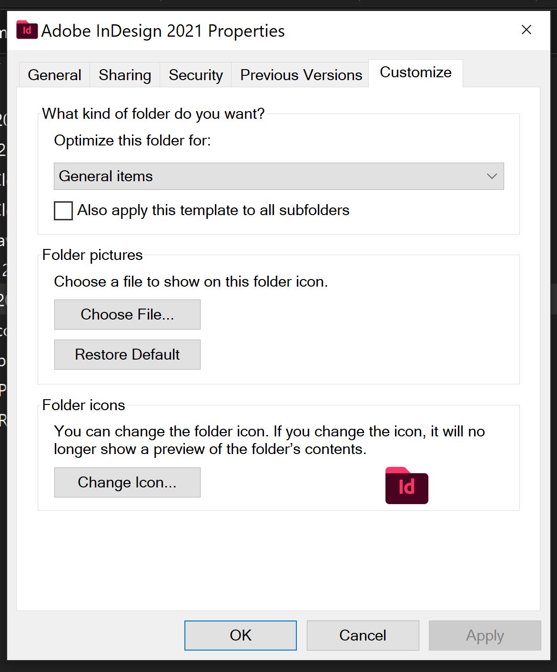Check "Also apply this template to all subfolders"
557x672 pixels.
pos(62,210)
